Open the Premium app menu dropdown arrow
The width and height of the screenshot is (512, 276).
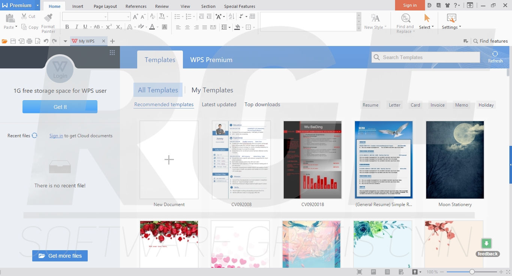tap(37, 5)
